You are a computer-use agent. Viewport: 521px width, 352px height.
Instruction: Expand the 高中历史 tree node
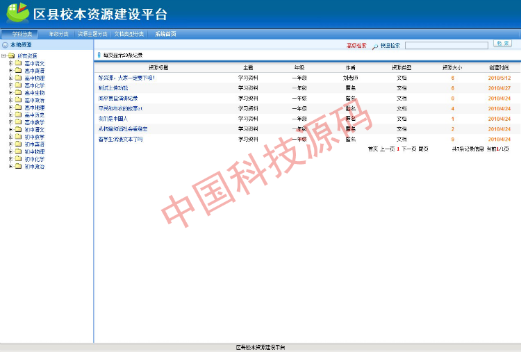click(10, 115)
